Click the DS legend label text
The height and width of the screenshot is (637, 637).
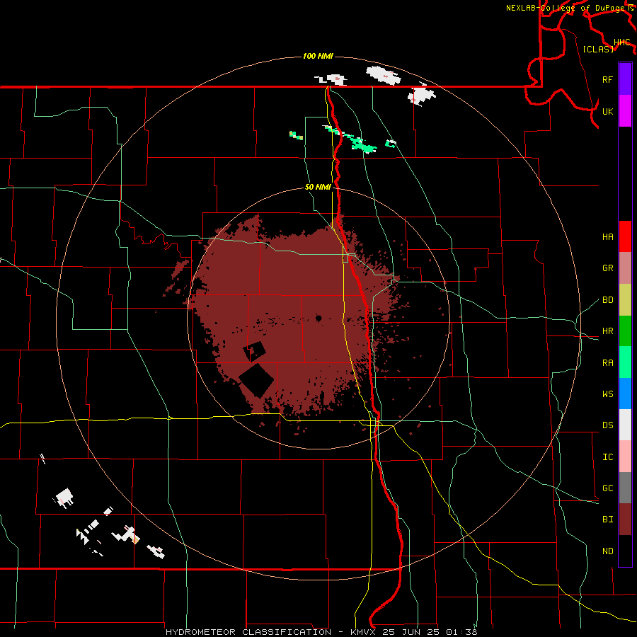(x=608, y=425)
